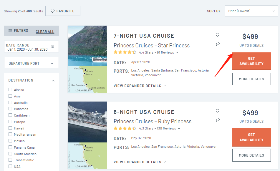Tick the Hawaii destination checkbox
280x171 pixels.
(10, 128)
